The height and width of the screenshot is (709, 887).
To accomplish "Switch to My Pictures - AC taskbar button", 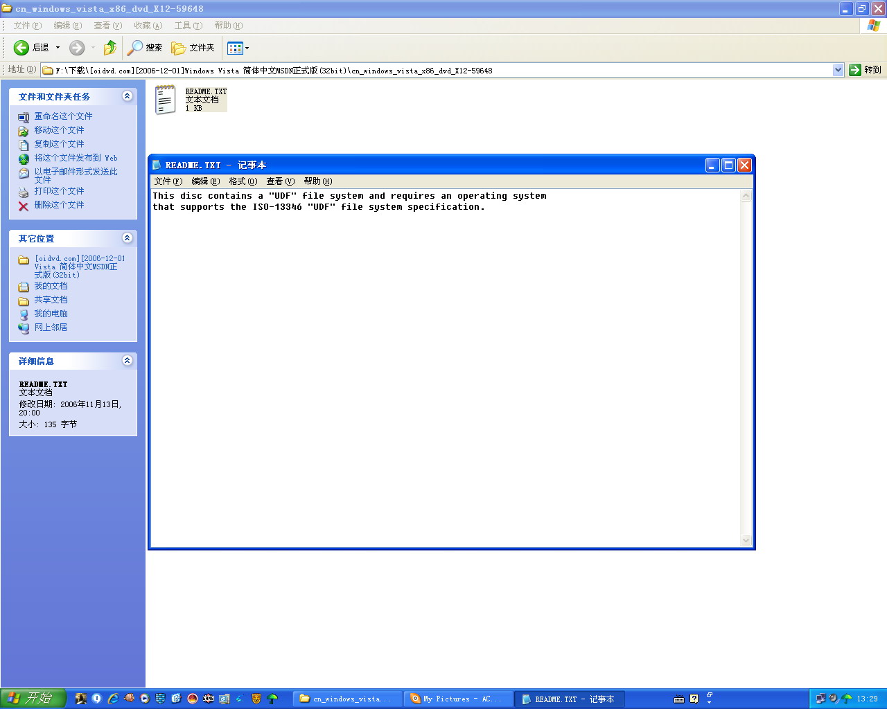I will (458, 699).
